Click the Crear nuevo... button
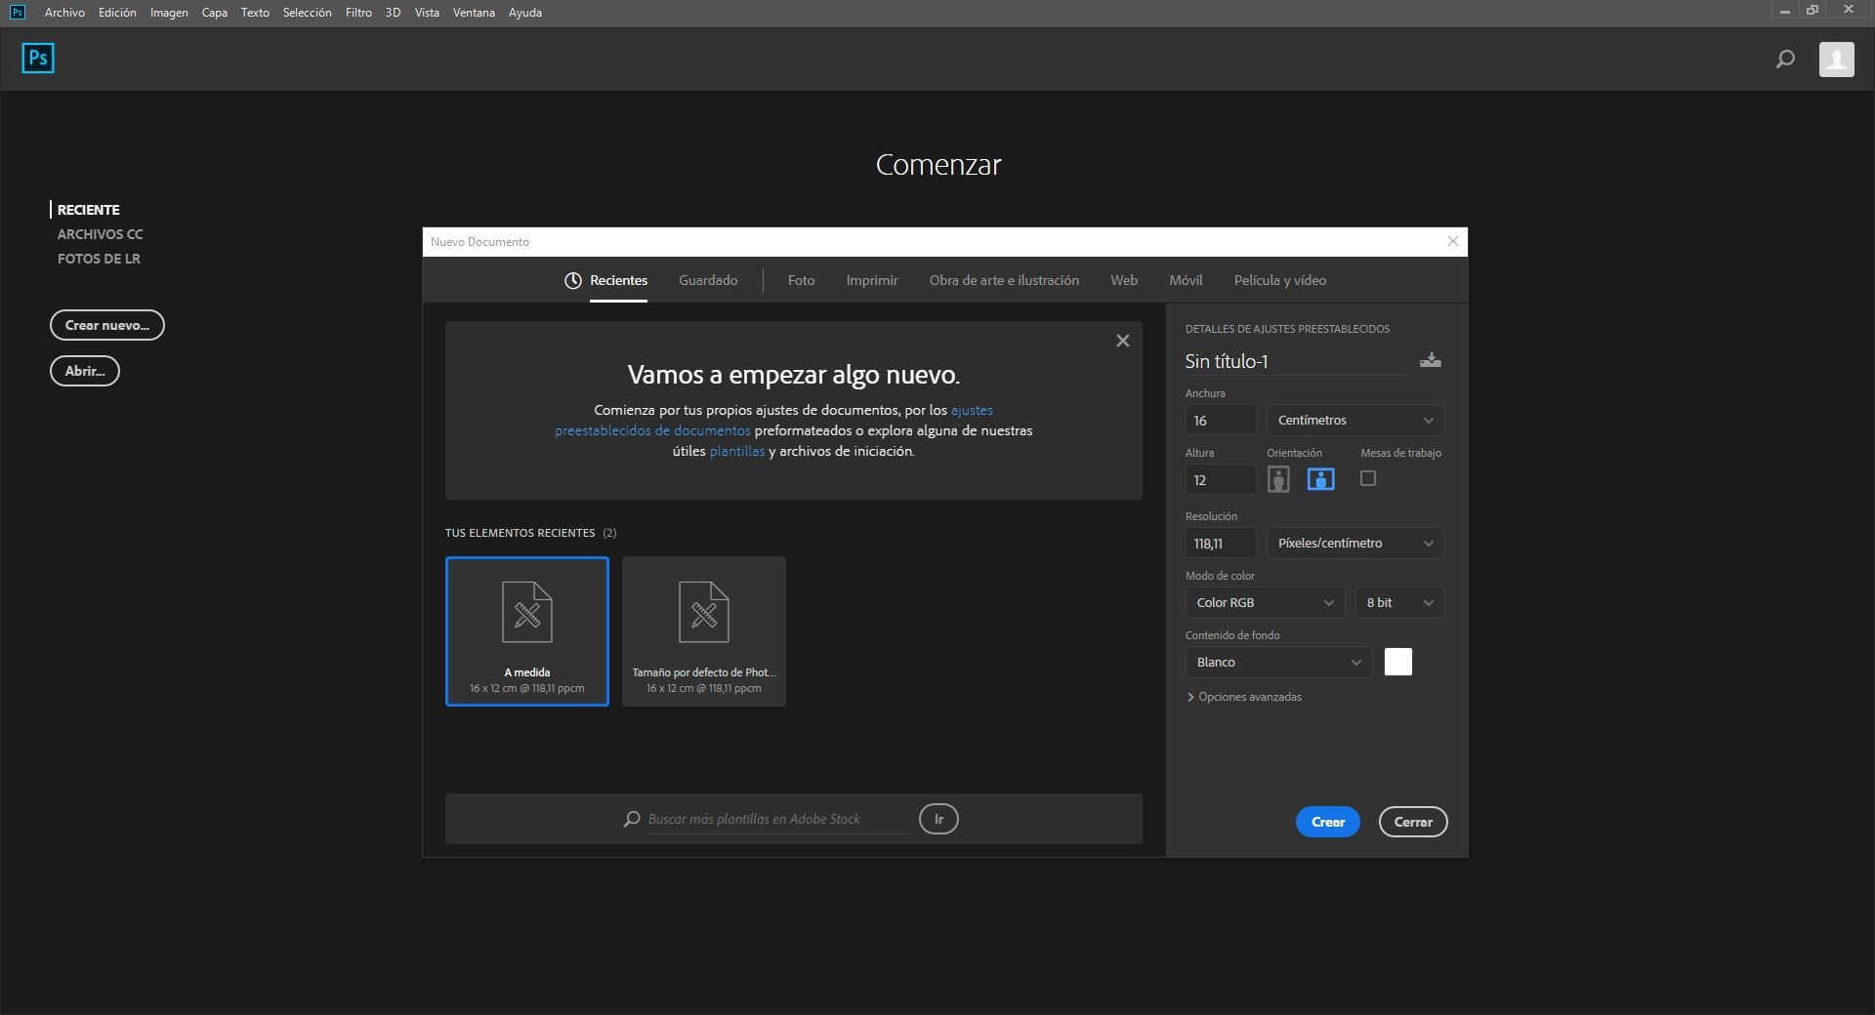 (107, 325)
